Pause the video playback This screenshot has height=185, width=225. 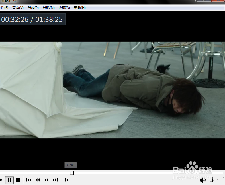pos(9,180)
